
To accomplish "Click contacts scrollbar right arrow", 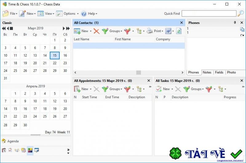I will pyautogui.click(x=182, y=72).
